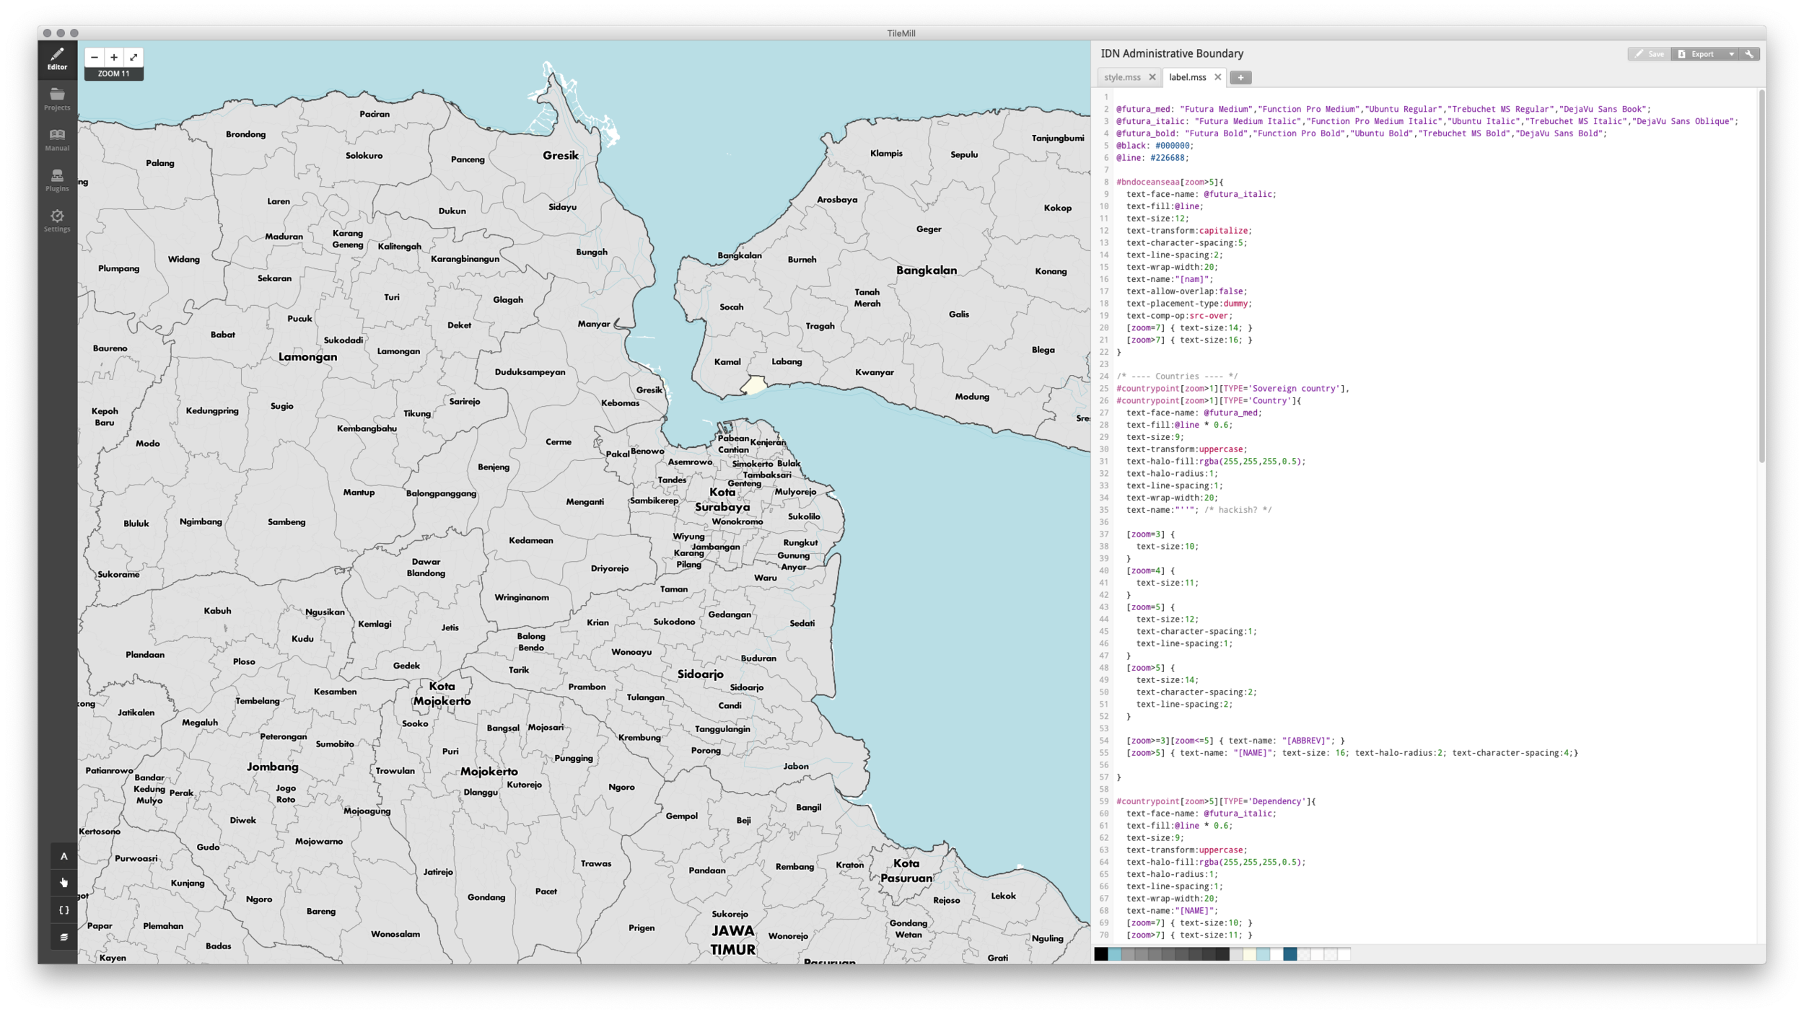Switch to the style.mss tab
Image resolution: width=1804 pixels, height=1014 pixels.
click(1122, 77)
